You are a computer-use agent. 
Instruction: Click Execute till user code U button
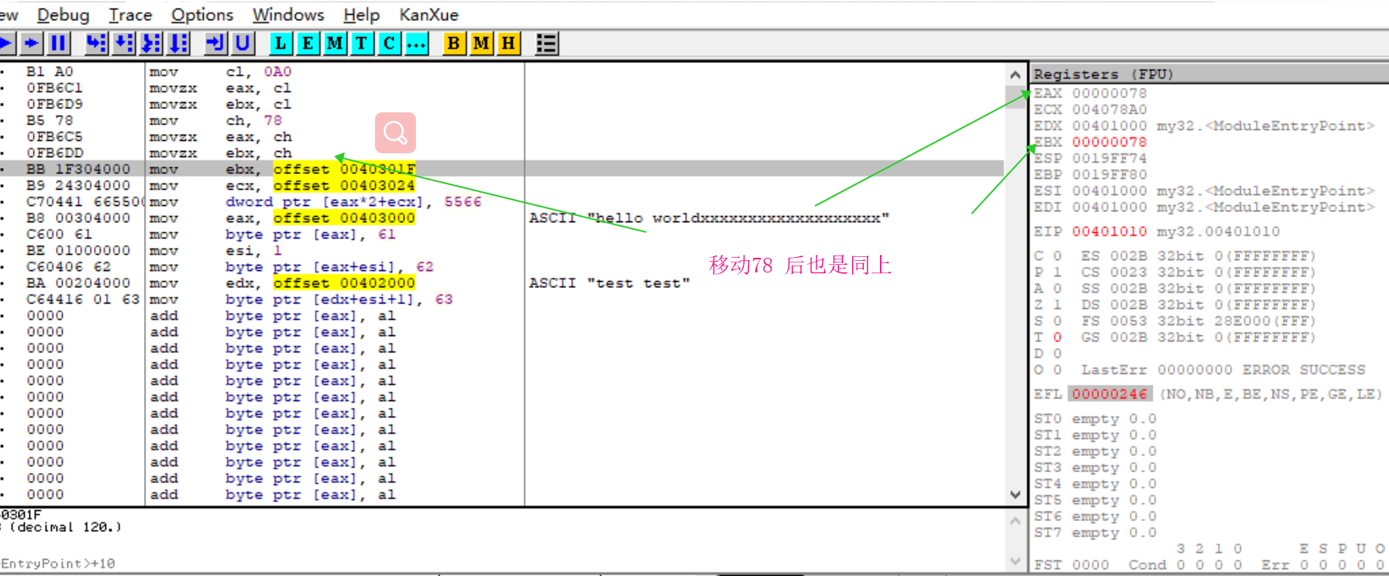(242, 43)
